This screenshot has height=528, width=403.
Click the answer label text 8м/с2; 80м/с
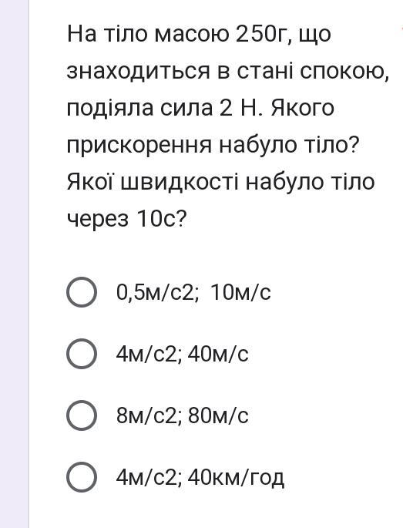pos(182,415)
